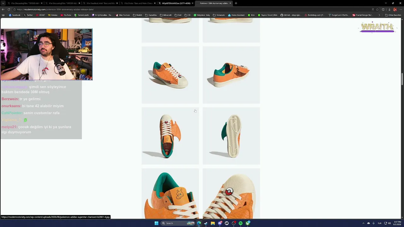Go back using the browser back arrow
404x227 pixels.
point(3,9)
